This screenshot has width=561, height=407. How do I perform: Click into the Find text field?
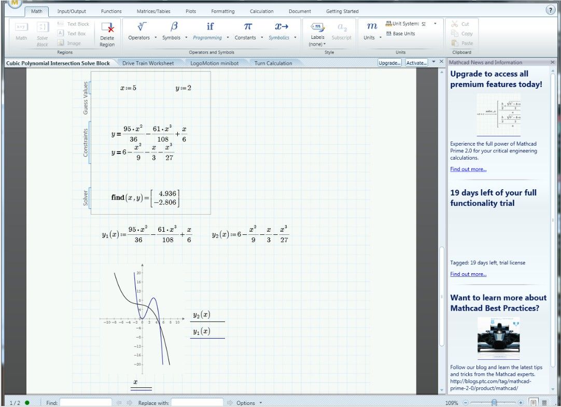[86, 403]
